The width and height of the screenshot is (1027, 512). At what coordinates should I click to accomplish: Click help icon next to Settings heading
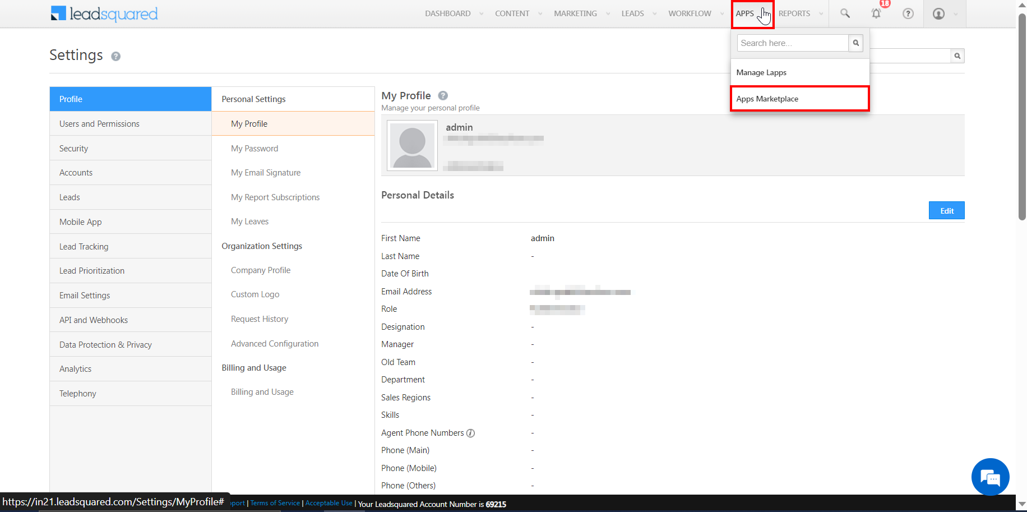[x=116, y=56]
